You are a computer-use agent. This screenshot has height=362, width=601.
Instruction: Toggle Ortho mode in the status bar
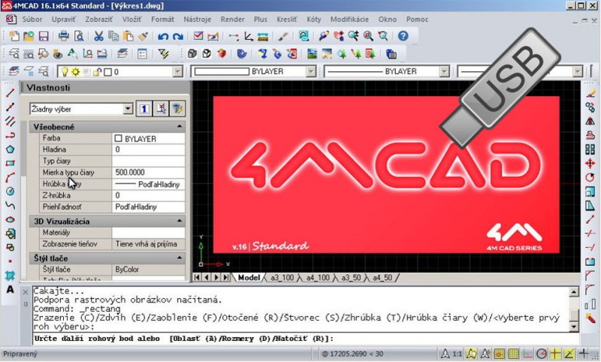coord(528,354)
